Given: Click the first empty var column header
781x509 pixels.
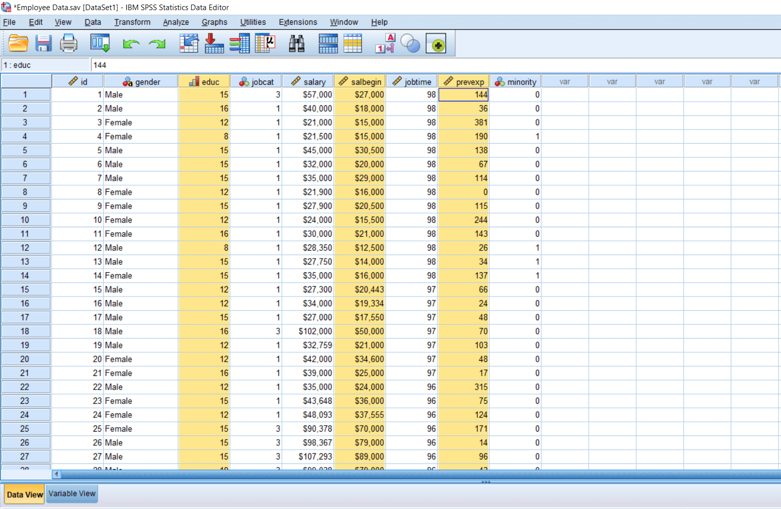Looking at the screenshot, I should click(x=565, y=81).
